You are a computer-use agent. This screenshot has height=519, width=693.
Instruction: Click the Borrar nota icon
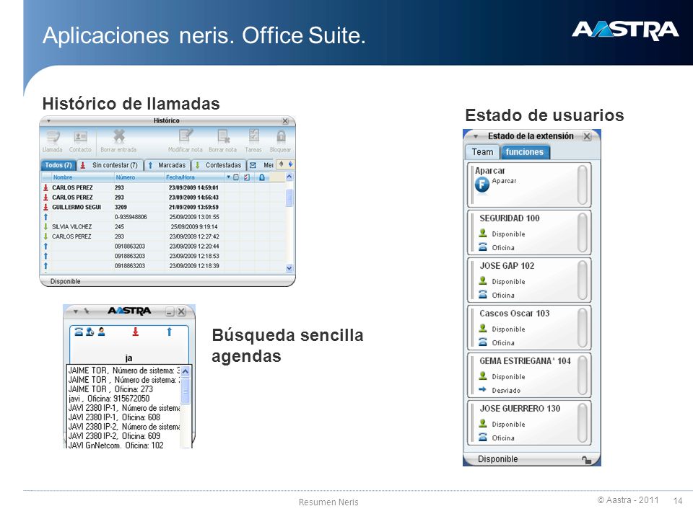tap(223, 136)
